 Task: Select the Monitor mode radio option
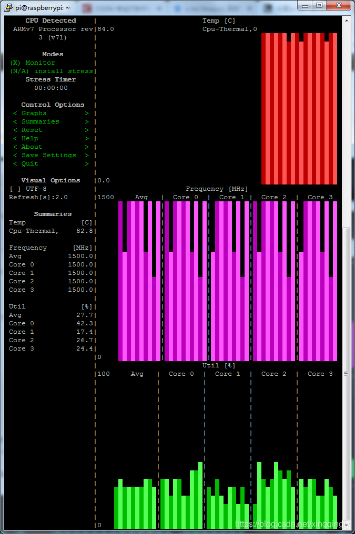(32, 63)
